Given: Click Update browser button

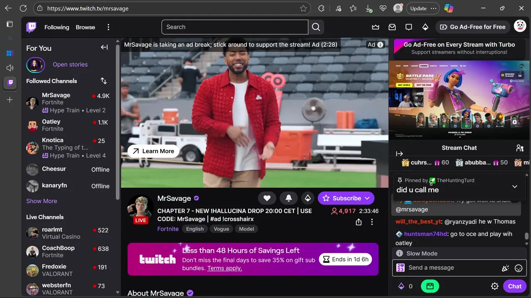Looking at the screenshot, I should click(x=418, y=8).
